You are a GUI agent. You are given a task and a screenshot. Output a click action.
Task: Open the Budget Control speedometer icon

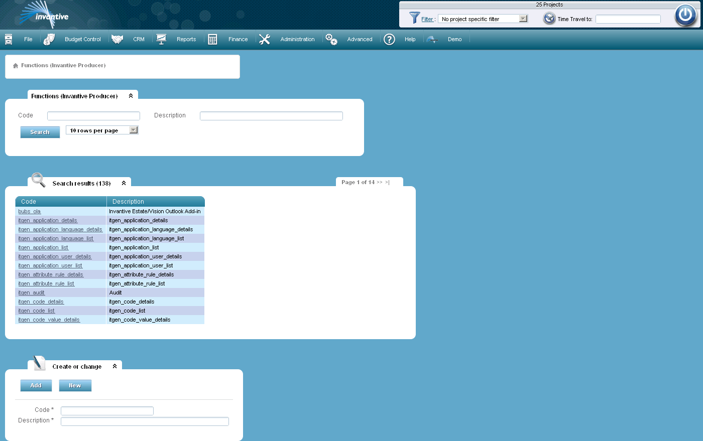(x=49, y=39)
